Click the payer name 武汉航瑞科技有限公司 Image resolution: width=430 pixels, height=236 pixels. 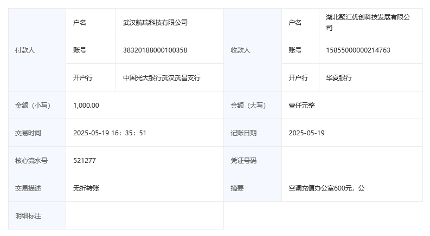tap(155, 23)
